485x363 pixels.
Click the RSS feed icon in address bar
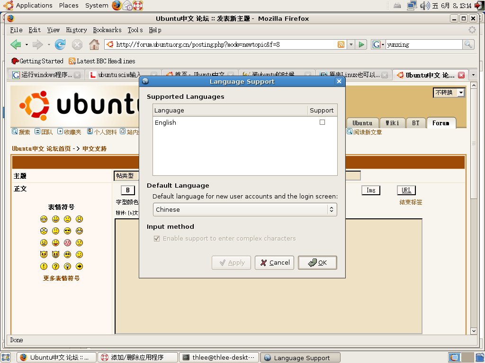click(341, 44)
